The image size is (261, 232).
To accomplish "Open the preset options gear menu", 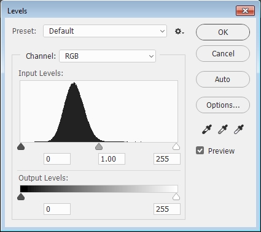I will (179, 31).
